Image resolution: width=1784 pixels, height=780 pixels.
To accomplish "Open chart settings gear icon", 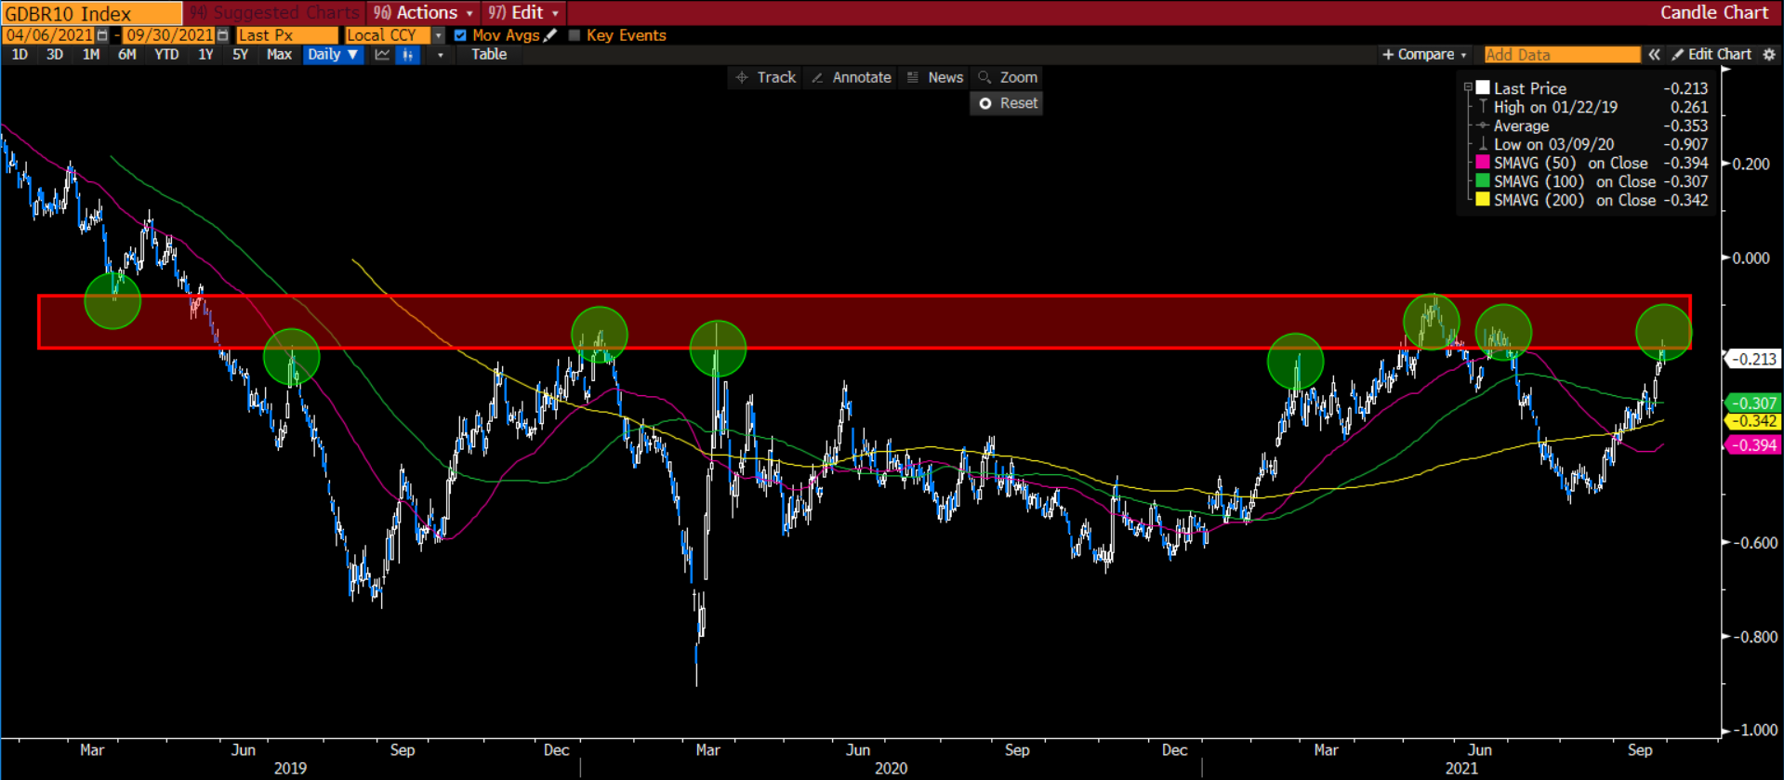I will [1769, 55].
